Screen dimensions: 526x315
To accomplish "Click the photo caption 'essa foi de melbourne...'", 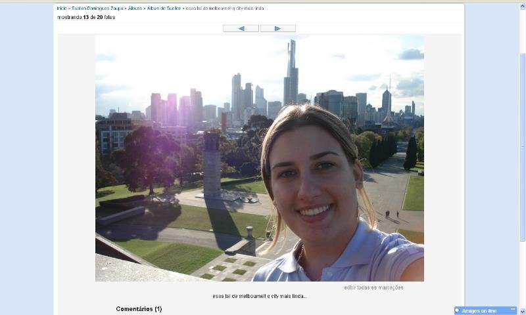I will tap(260, 296).
